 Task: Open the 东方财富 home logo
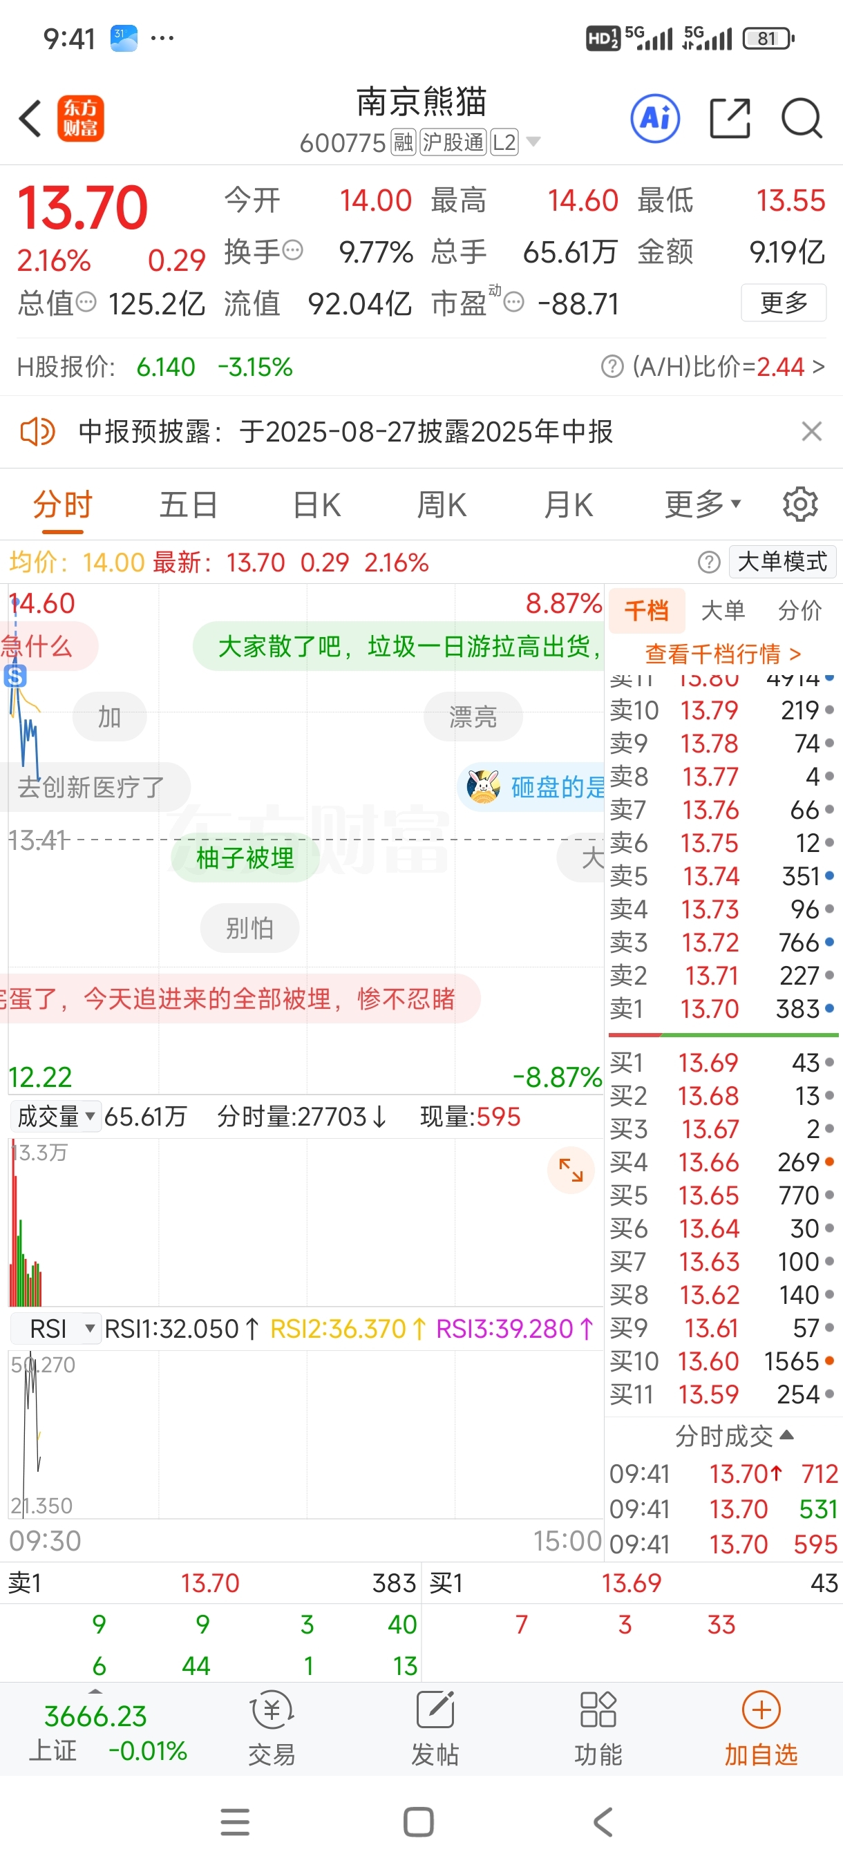tap(80, 118)
